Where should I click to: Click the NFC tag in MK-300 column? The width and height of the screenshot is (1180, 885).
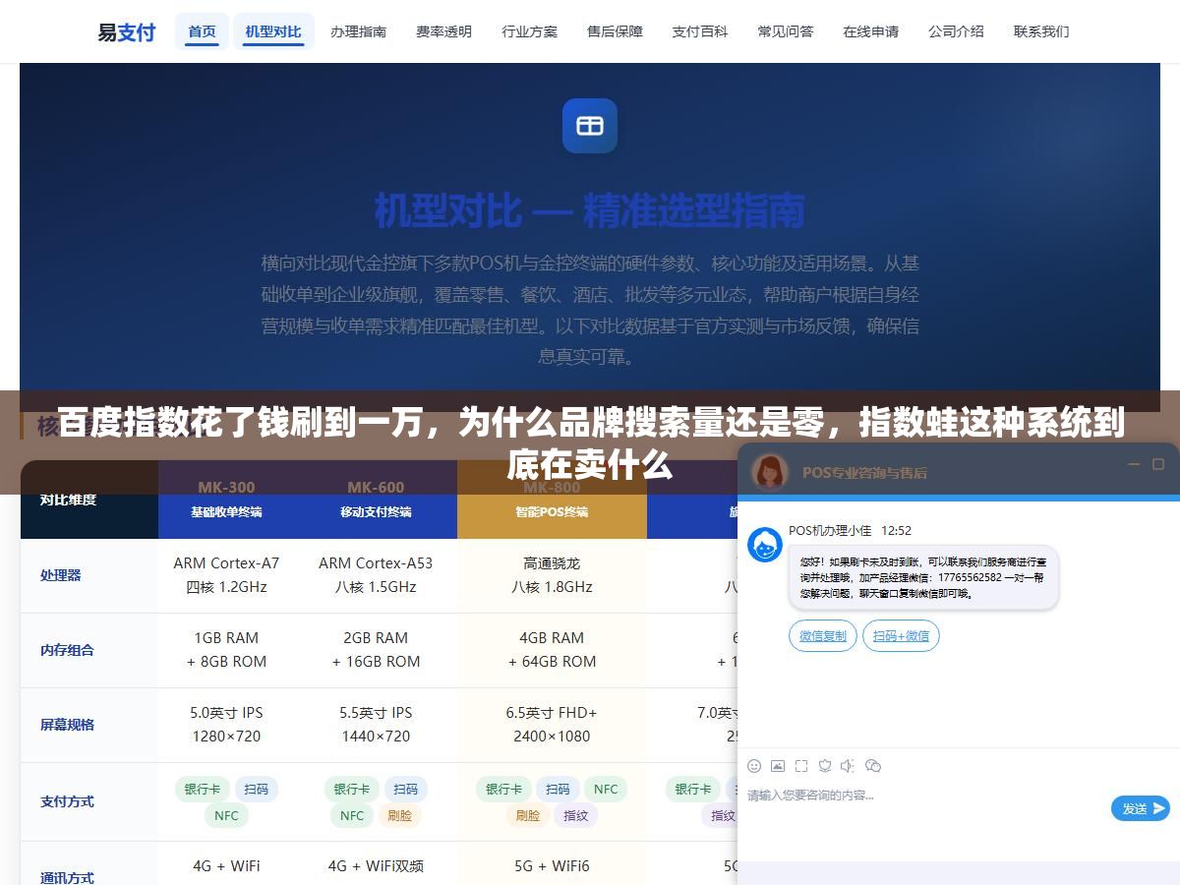pos(226,815)
